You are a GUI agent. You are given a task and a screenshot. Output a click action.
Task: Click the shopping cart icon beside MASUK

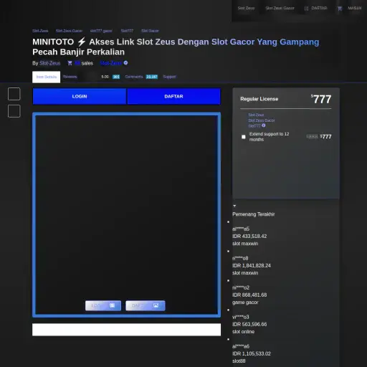tap(340, 9)
